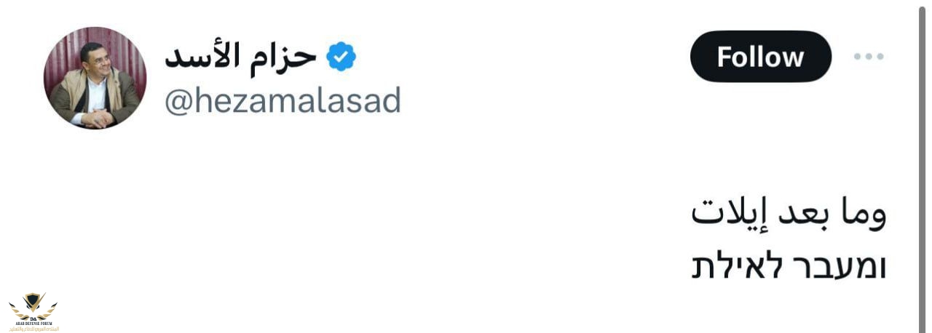Click the ARAB DEFENSE FORUM caption text
This screenshot has height=333, width=932.
click(33, 322)
